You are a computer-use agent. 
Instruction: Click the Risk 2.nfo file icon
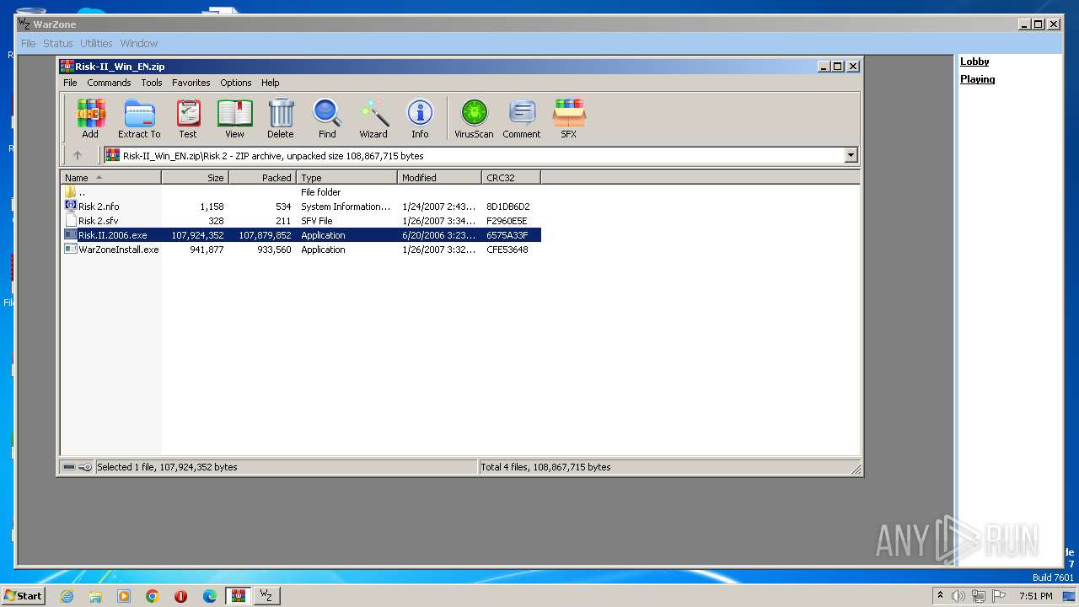pos(71,207)
